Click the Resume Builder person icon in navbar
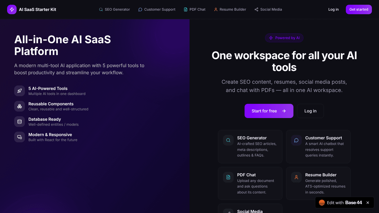This screenshot has height=213, width=379. click(x=216, y=9)
